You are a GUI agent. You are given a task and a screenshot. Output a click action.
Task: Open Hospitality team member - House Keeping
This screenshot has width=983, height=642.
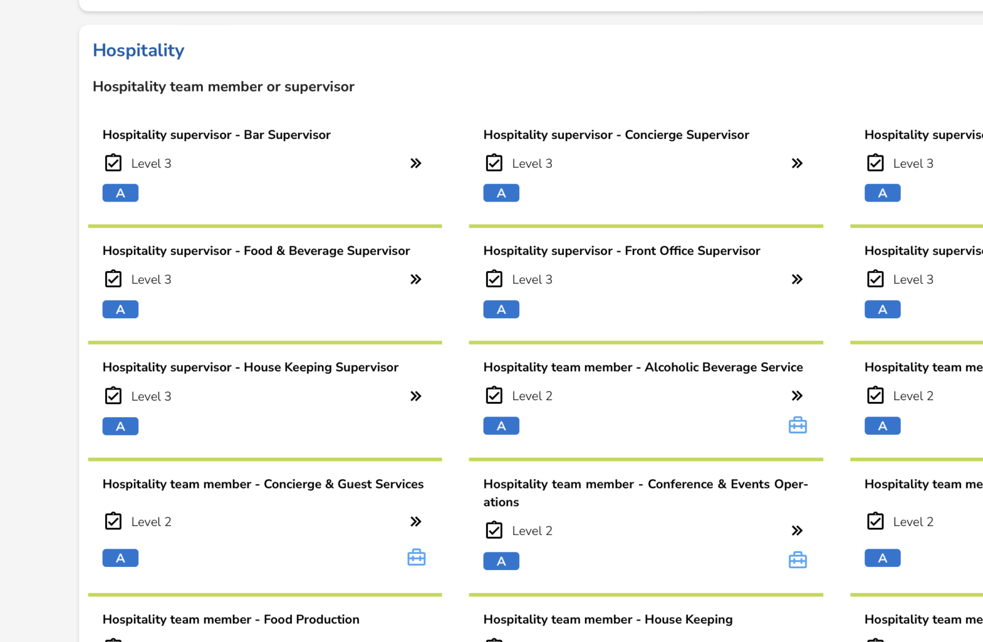tap(608, 619)
